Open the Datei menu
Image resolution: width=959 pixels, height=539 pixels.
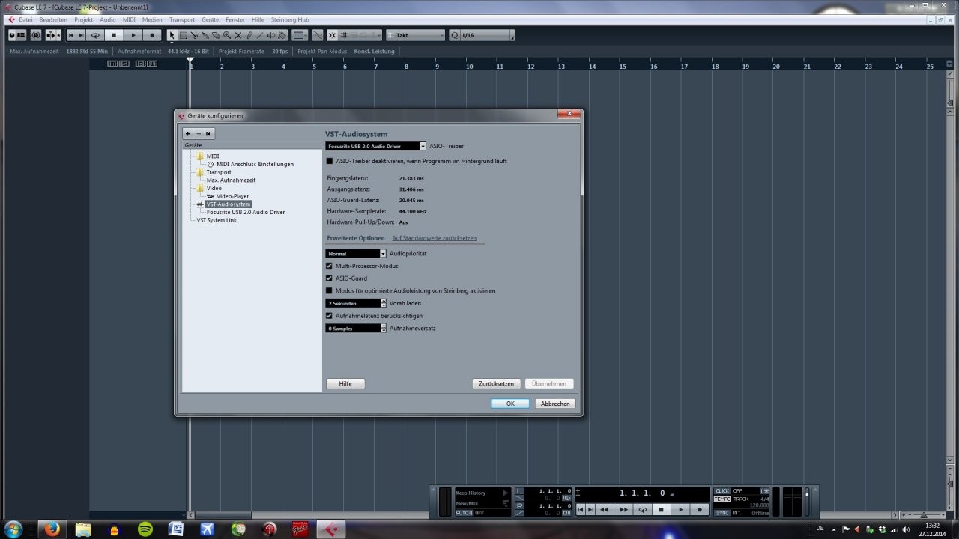pyautogui.click(x=25, y=19)
